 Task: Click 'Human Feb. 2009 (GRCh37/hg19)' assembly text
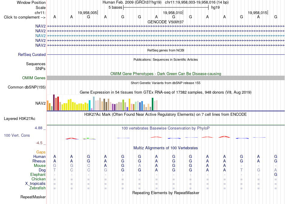point(132,2)
